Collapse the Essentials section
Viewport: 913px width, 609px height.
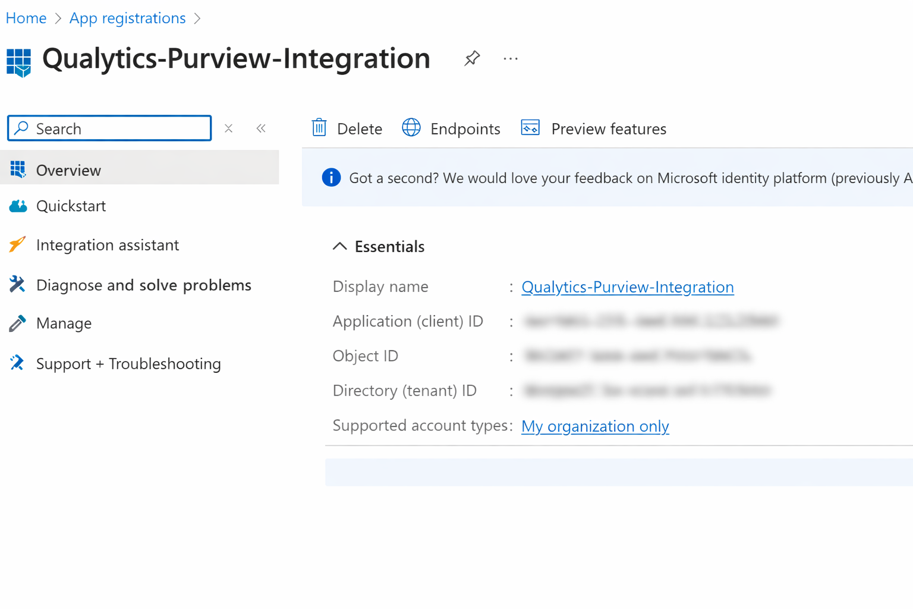click(339, 246)
